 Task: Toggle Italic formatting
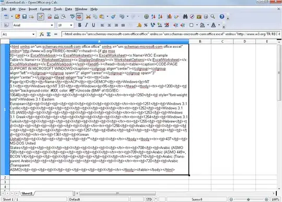[87, 25]
